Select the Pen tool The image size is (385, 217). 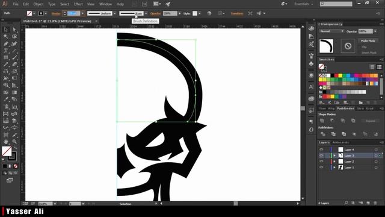[x=5, y=44]
